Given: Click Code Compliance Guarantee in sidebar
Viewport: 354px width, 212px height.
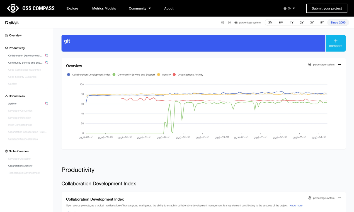Looking at the screenshot, I should coord(25,70).
